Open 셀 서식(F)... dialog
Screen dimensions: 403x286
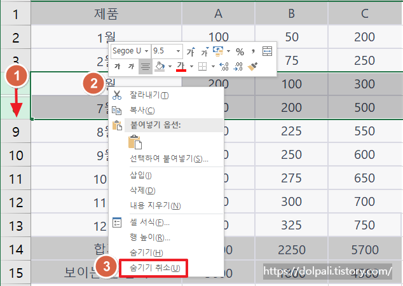(167, 222)
